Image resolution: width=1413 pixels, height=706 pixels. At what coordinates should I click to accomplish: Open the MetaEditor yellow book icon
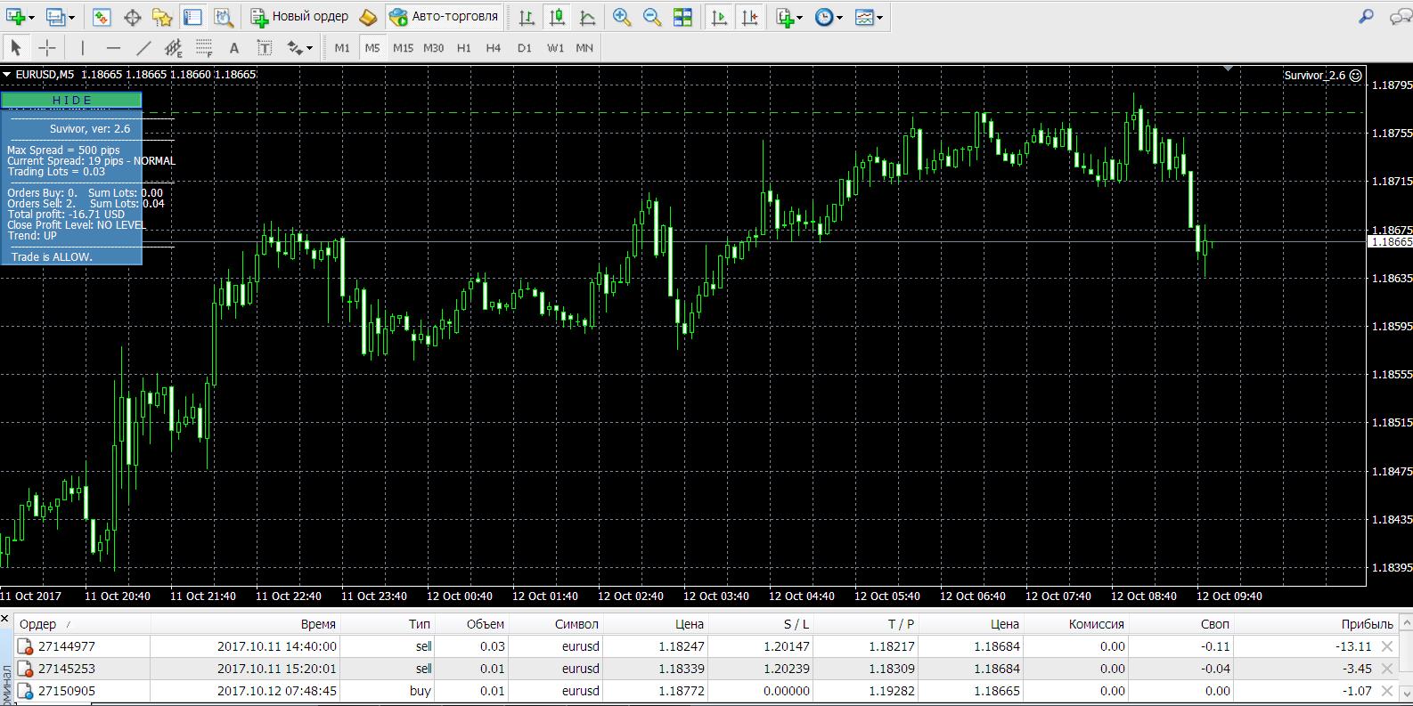pyautogui.click(x=368, y=16)
